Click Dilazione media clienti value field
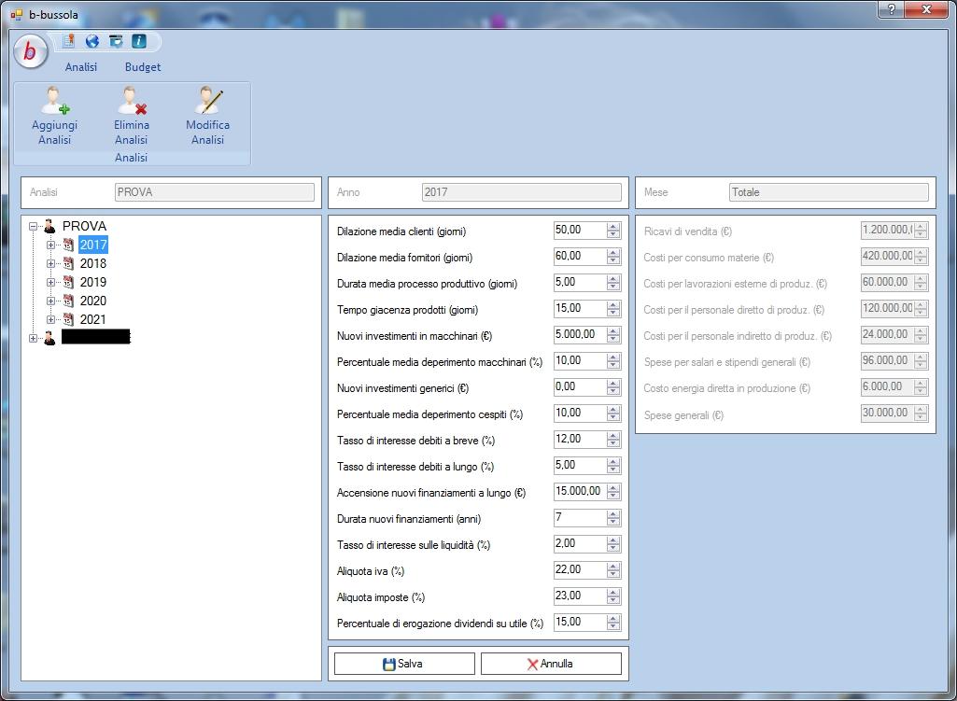This screenshot has height=701, width=957. click(x=580, y=230)
